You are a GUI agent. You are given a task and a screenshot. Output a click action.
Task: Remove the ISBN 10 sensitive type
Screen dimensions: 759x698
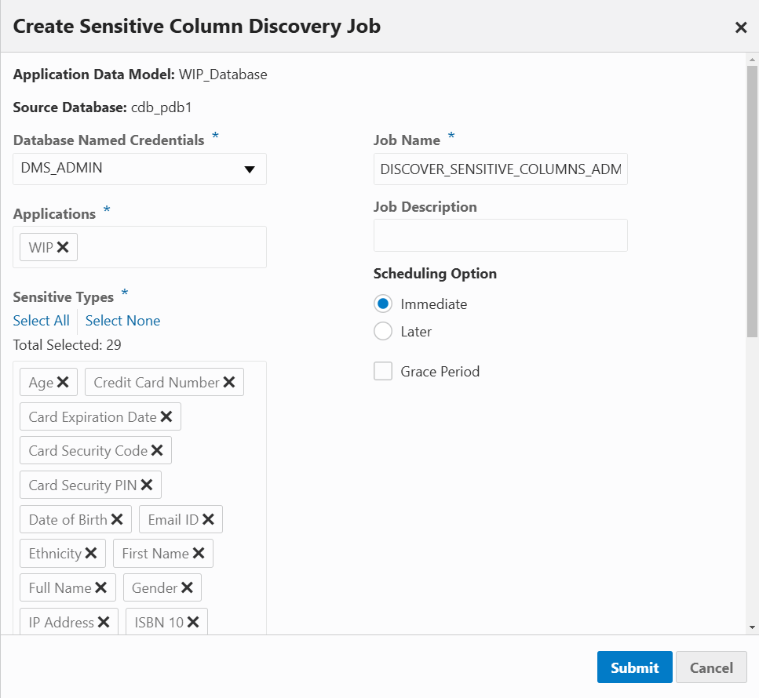[x=192, y=622]
